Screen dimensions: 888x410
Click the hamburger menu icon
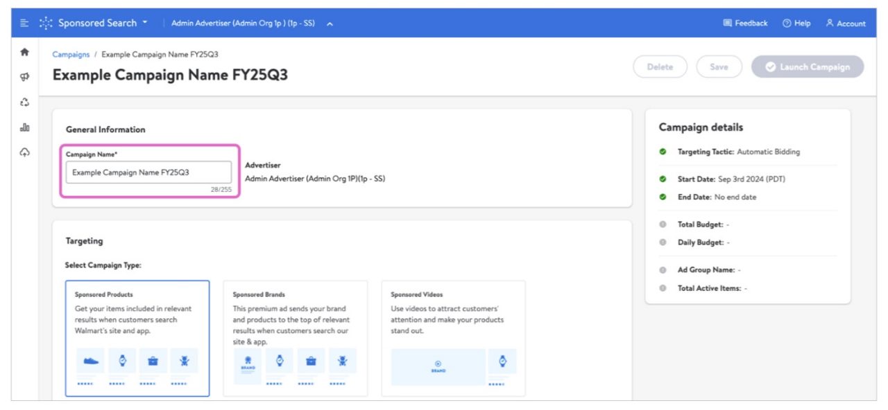coord(24,24)
